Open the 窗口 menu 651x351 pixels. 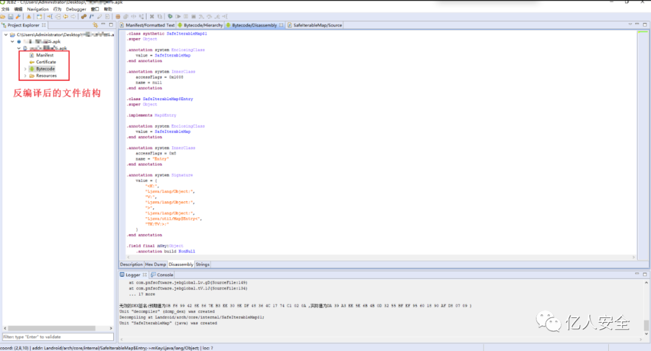click(95, 8)
